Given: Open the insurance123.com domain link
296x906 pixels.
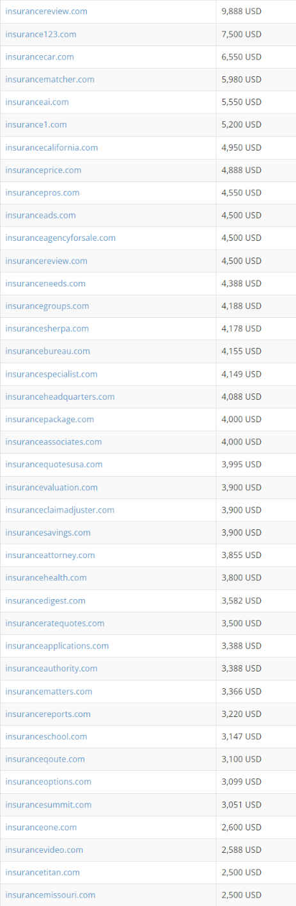Looking at the screenshot, I should click(40, 34).
